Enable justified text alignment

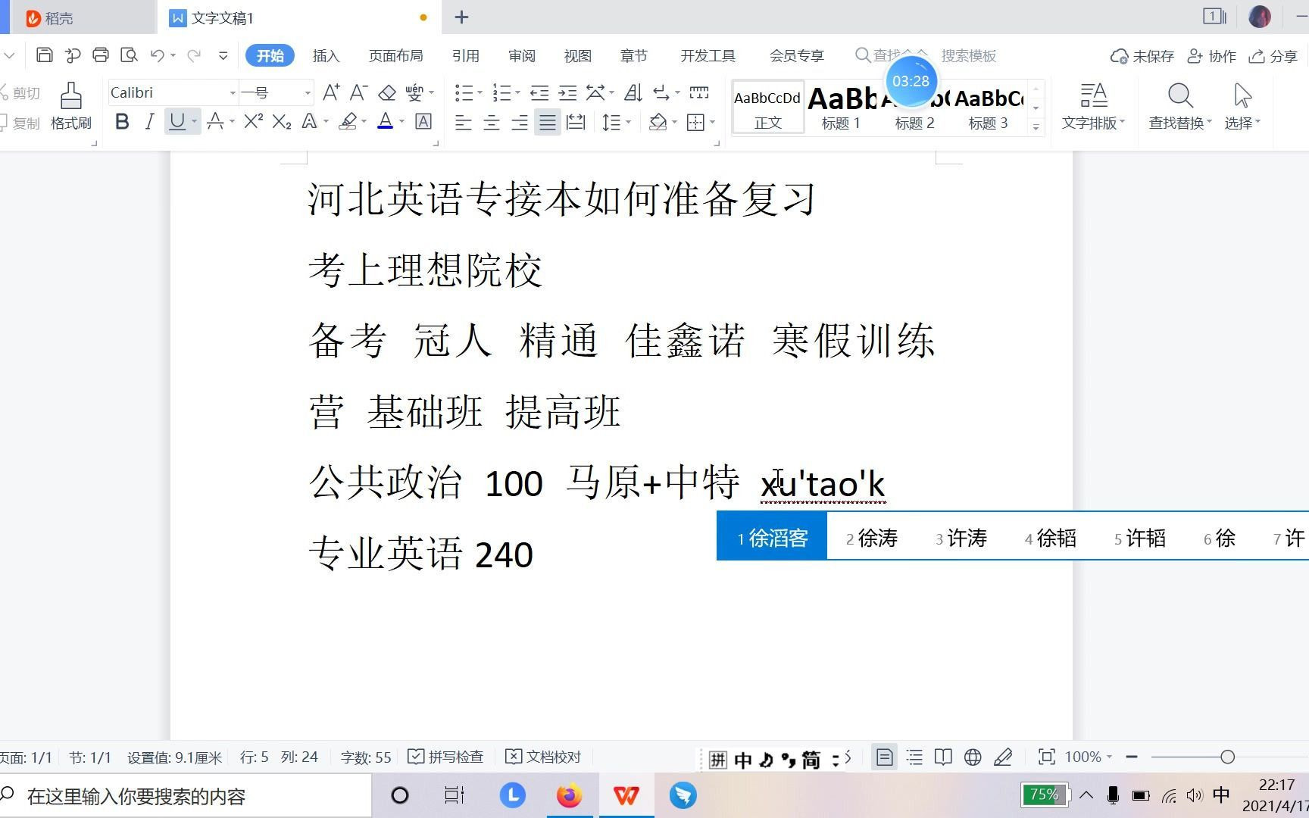point(547,121)
